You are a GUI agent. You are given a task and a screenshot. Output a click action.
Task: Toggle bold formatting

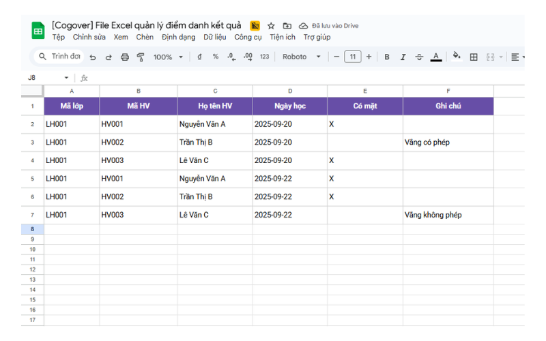pos(387,57)
